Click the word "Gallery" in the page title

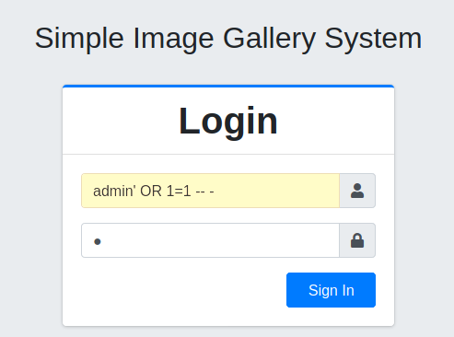269,39
